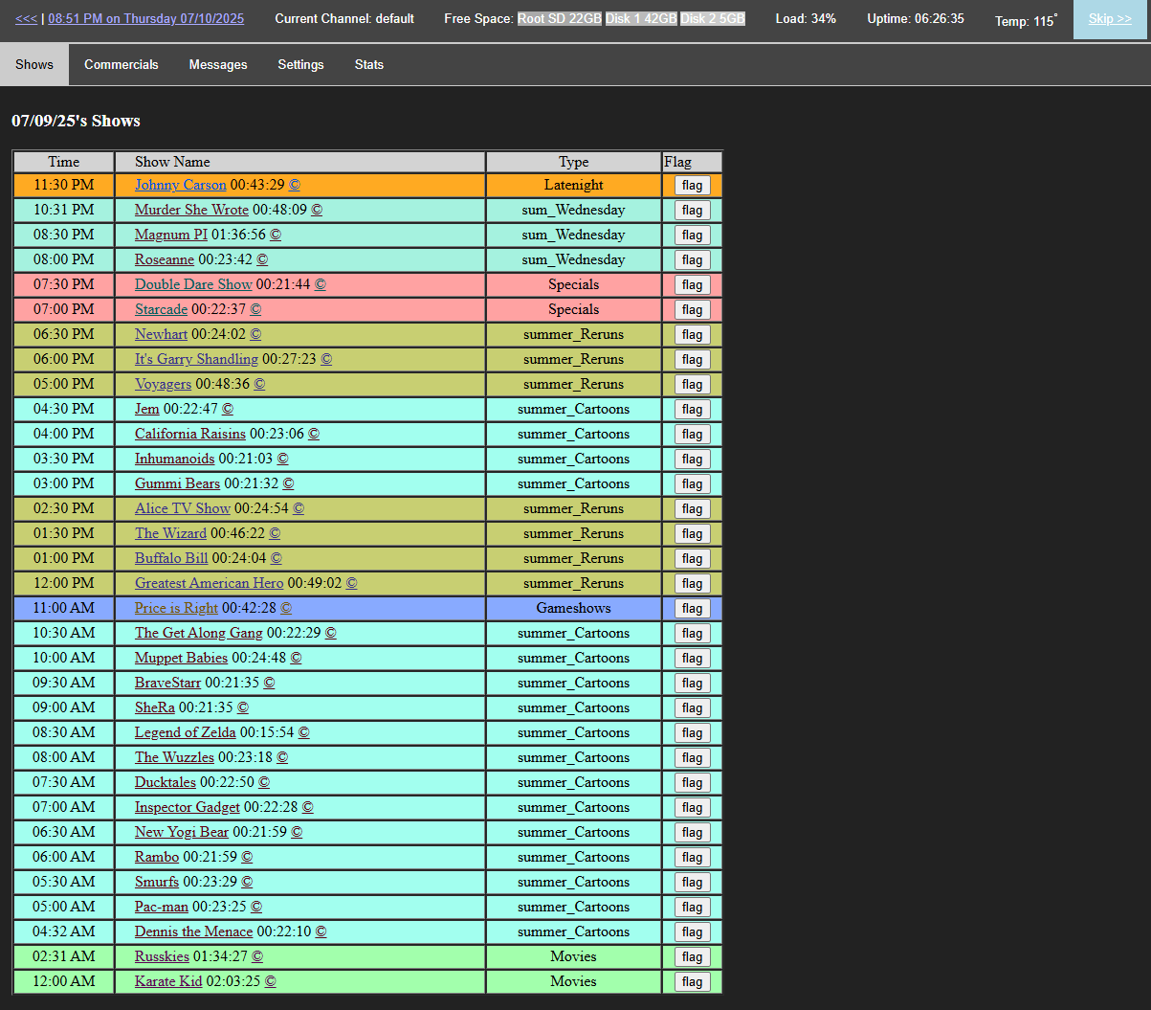Open the Rambo show link

tap(157, 857)
